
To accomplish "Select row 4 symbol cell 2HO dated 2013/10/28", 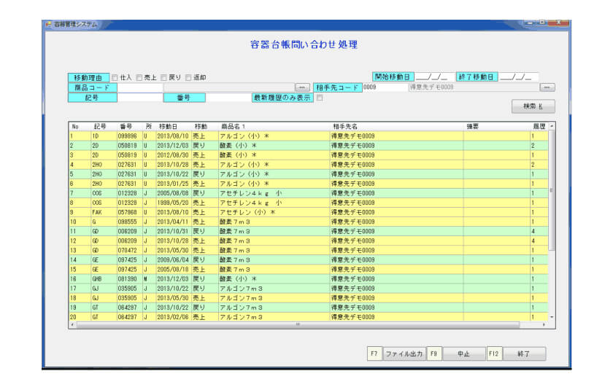I will (104, 165).
